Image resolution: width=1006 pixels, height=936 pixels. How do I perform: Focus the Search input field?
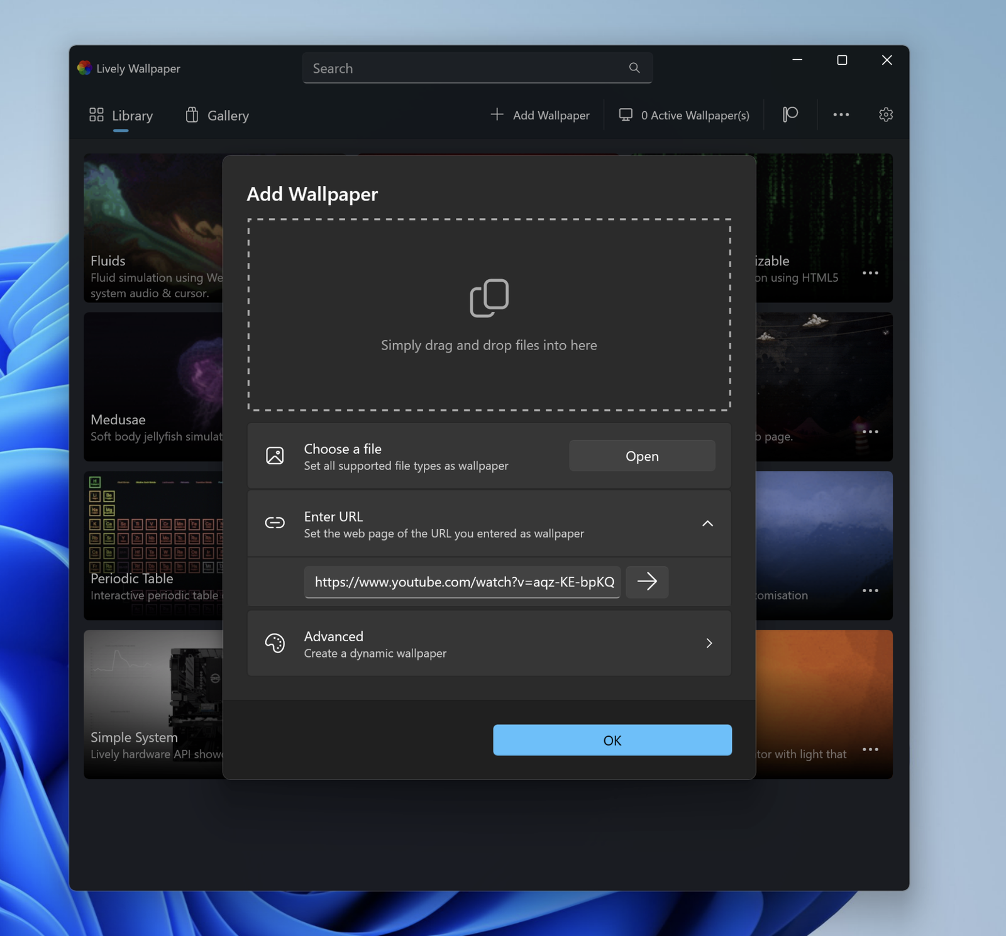tap(477, 68)
